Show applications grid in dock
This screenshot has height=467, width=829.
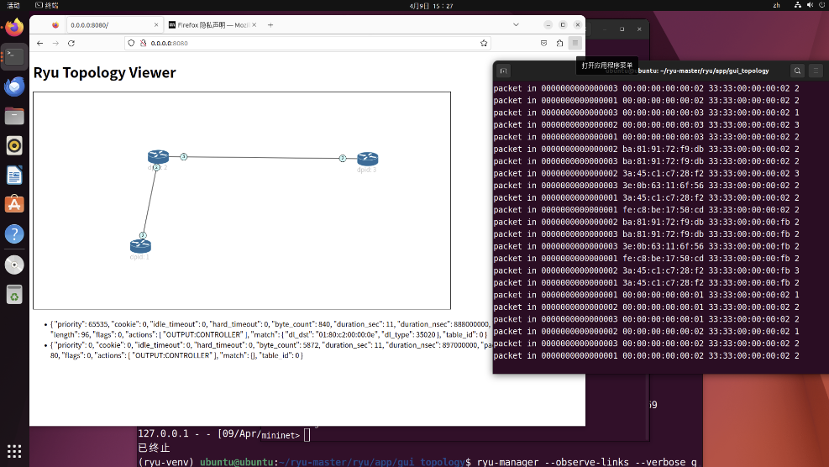click(14, 451)
